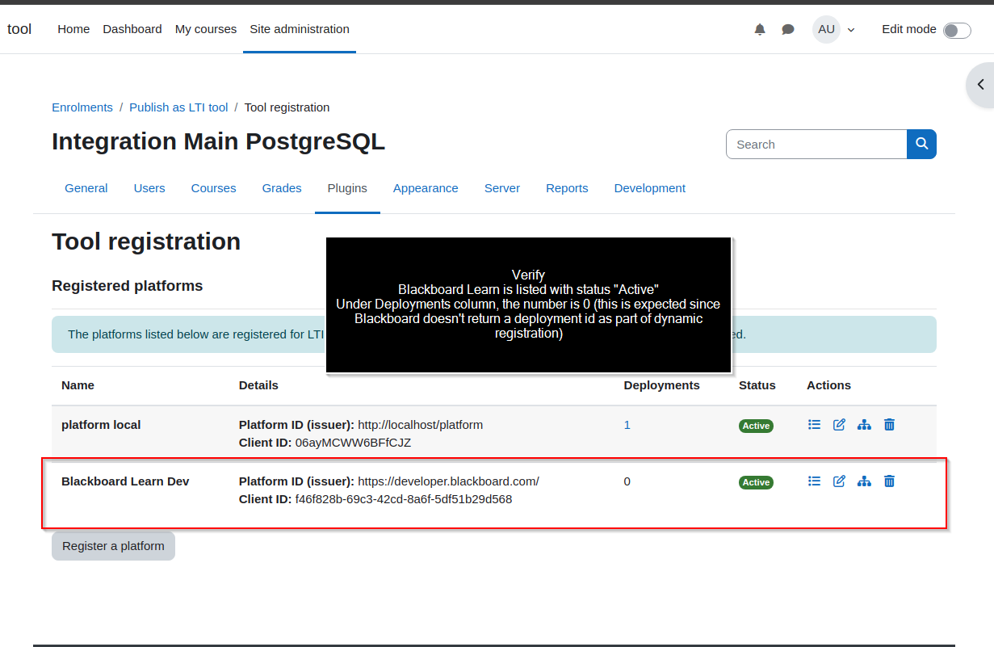The height and width of the screenshot is (647, 994).
Task: Click the Actions column header
Action: pos(828,385)
